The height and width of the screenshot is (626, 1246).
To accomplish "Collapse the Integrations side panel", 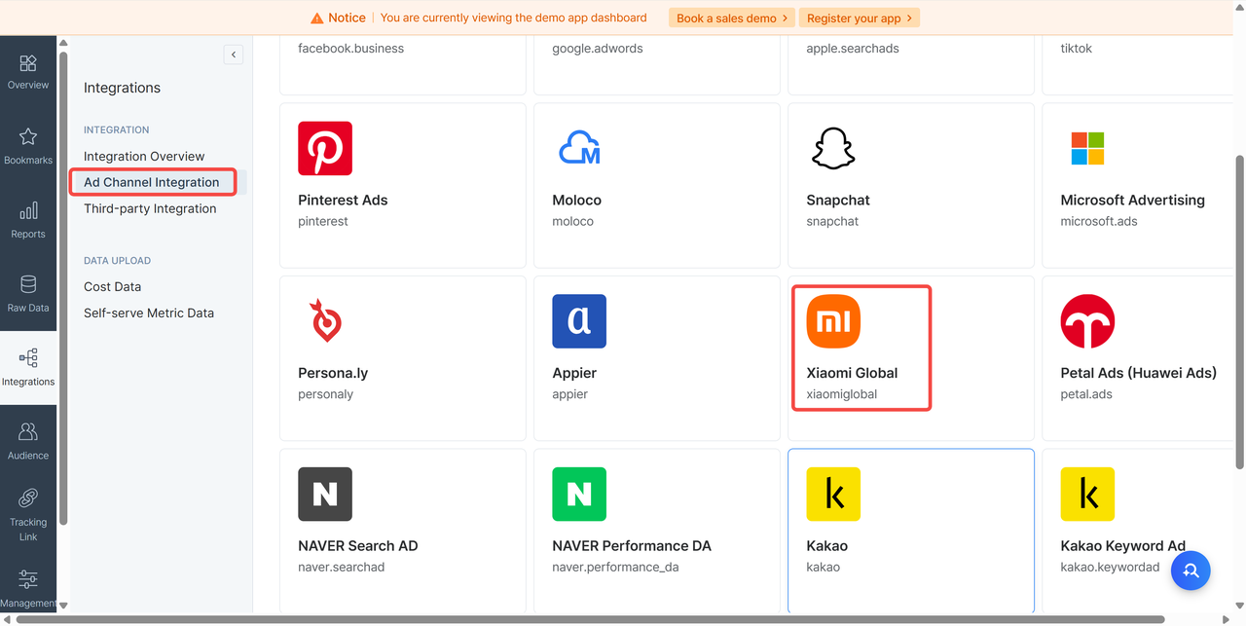I will coord(234,55).
